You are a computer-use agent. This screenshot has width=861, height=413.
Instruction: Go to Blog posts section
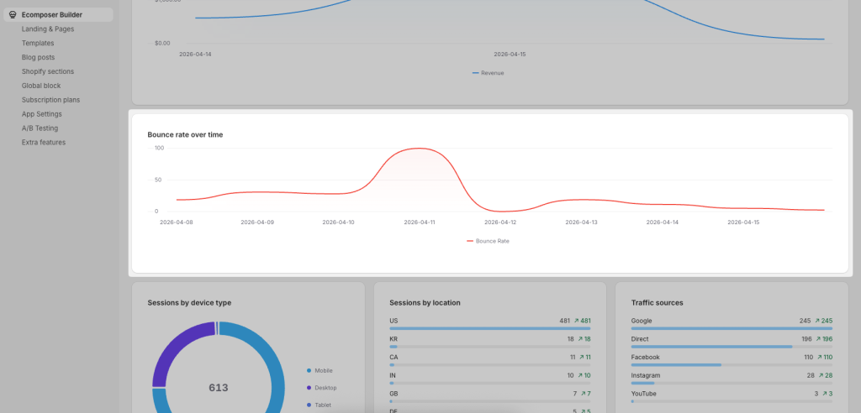(39, 57)
